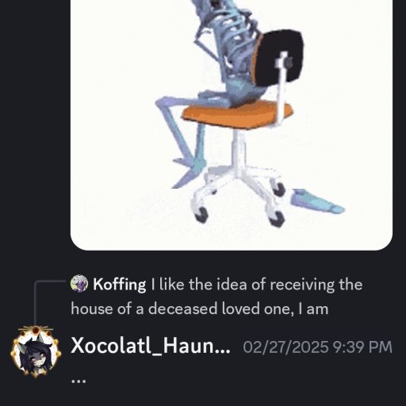406x406 pixels.
Task: Tap the word "deceased" in reply preview
Action: pos(182,308)
